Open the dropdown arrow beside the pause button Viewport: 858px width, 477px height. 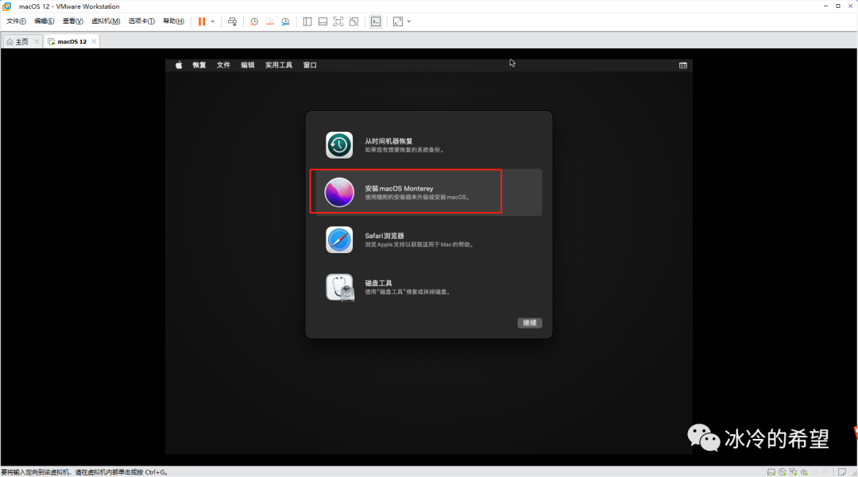[x=213, y=22]
